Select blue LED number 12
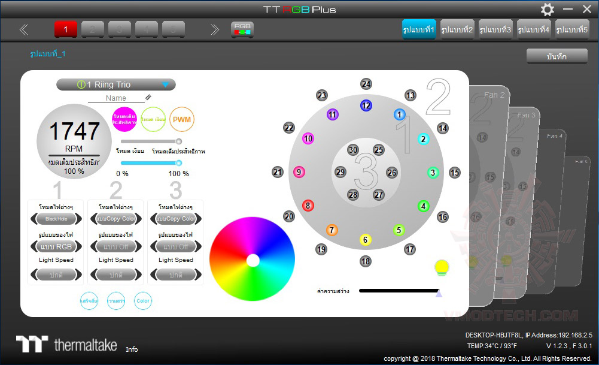599x365 pixels. coord(366,105)
